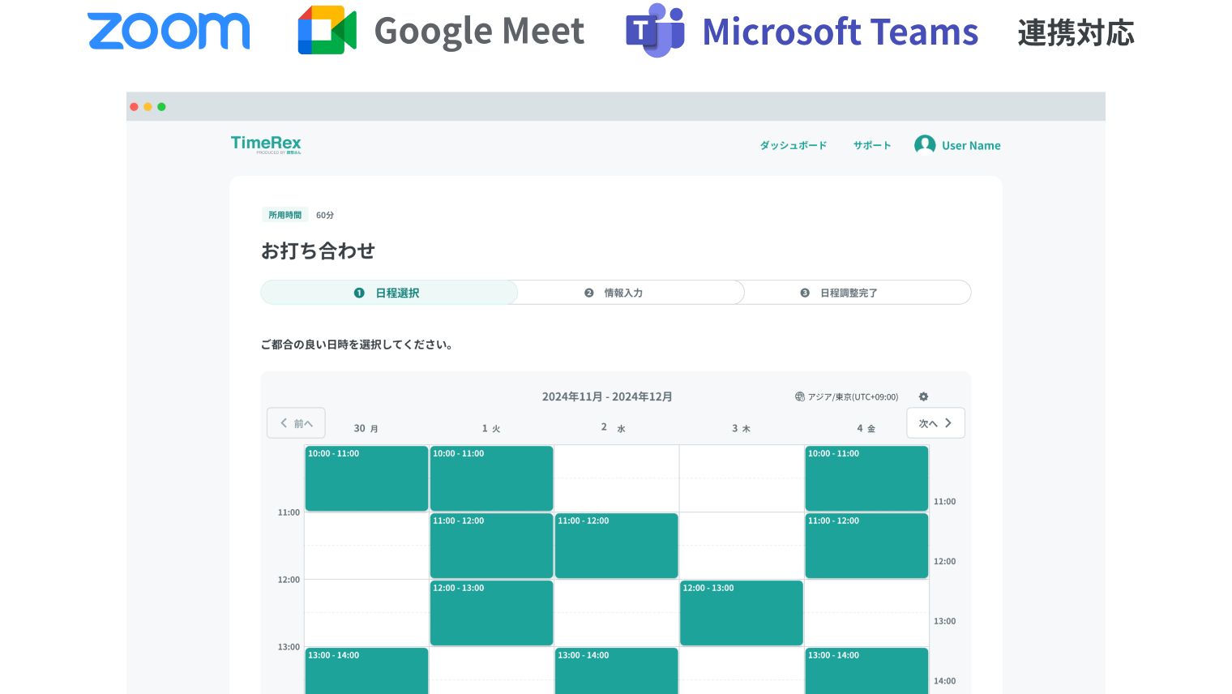Click the 3 木 column header
This screenshot has height=694, width=1232.
[x=741, y=428]
